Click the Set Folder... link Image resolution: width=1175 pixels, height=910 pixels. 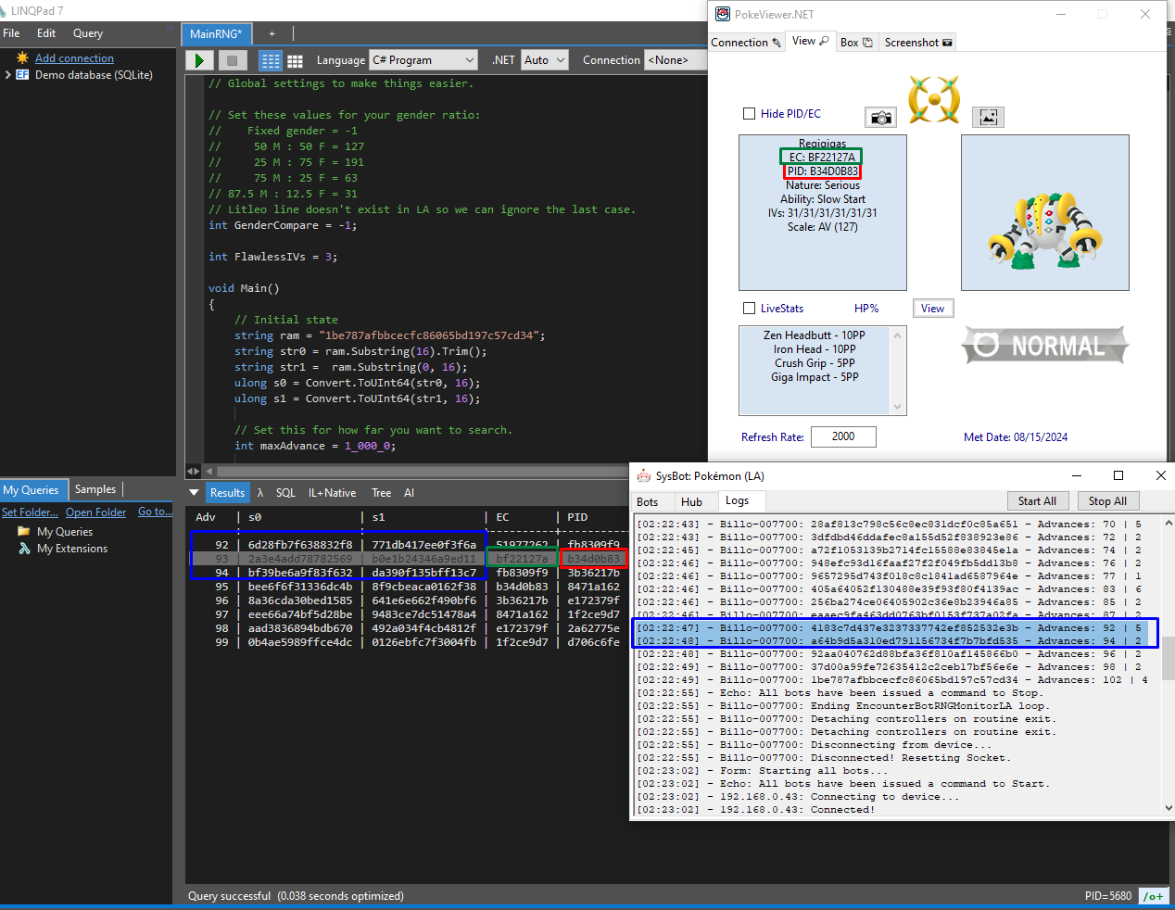[x=30, y=512]
